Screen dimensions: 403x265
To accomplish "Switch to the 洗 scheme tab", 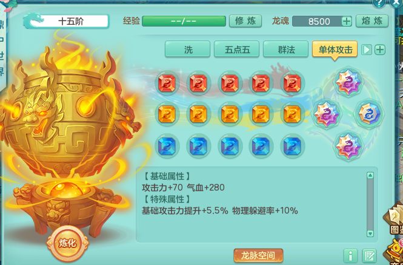I will [188, 49].
